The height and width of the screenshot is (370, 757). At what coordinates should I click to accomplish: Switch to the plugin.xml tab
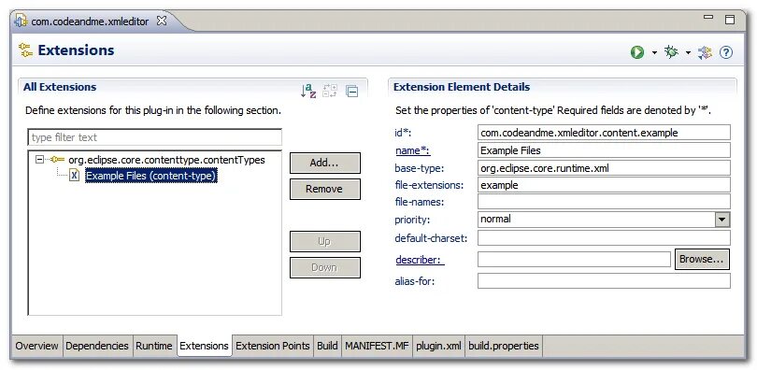438,346
